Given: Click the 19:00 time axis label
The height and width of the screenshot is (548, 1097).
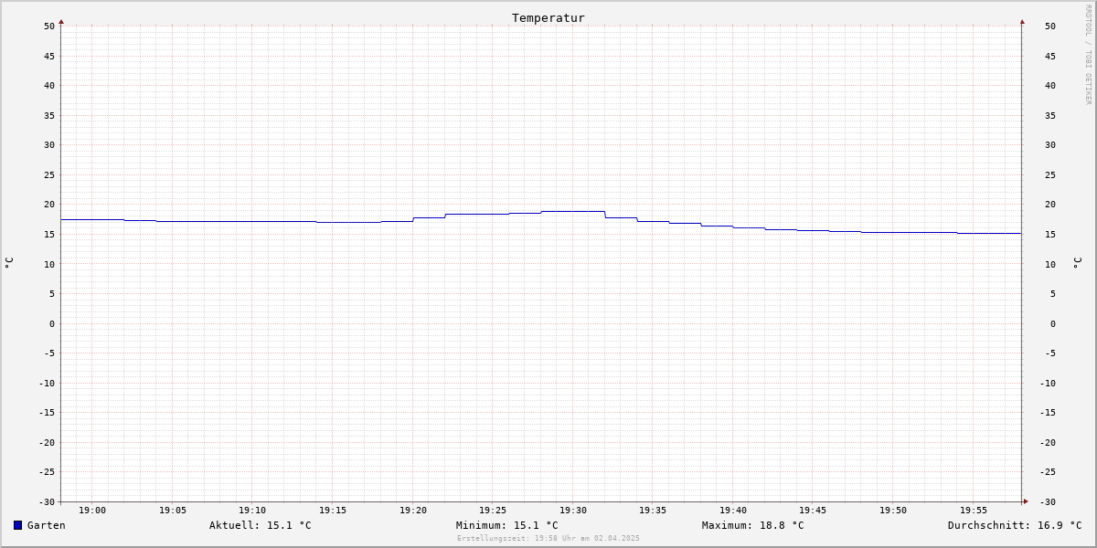Looking at the screenshot, I should [92, 511].
